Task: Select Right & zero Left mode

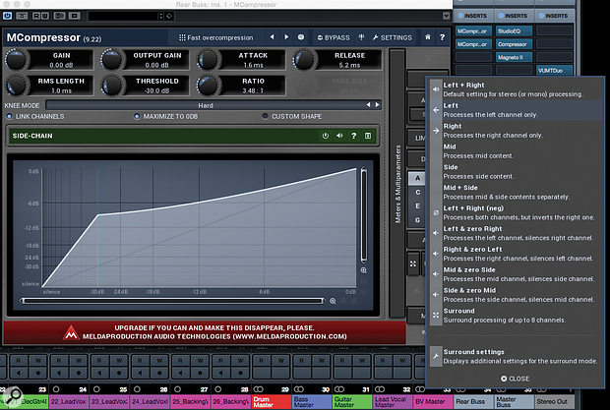Action: tap(516, 254)
